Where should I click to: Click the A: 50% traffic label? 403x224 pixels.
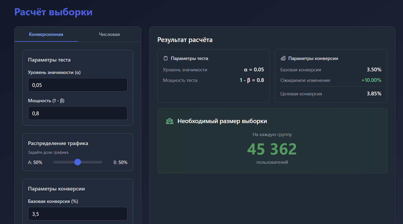coord(35,162)
